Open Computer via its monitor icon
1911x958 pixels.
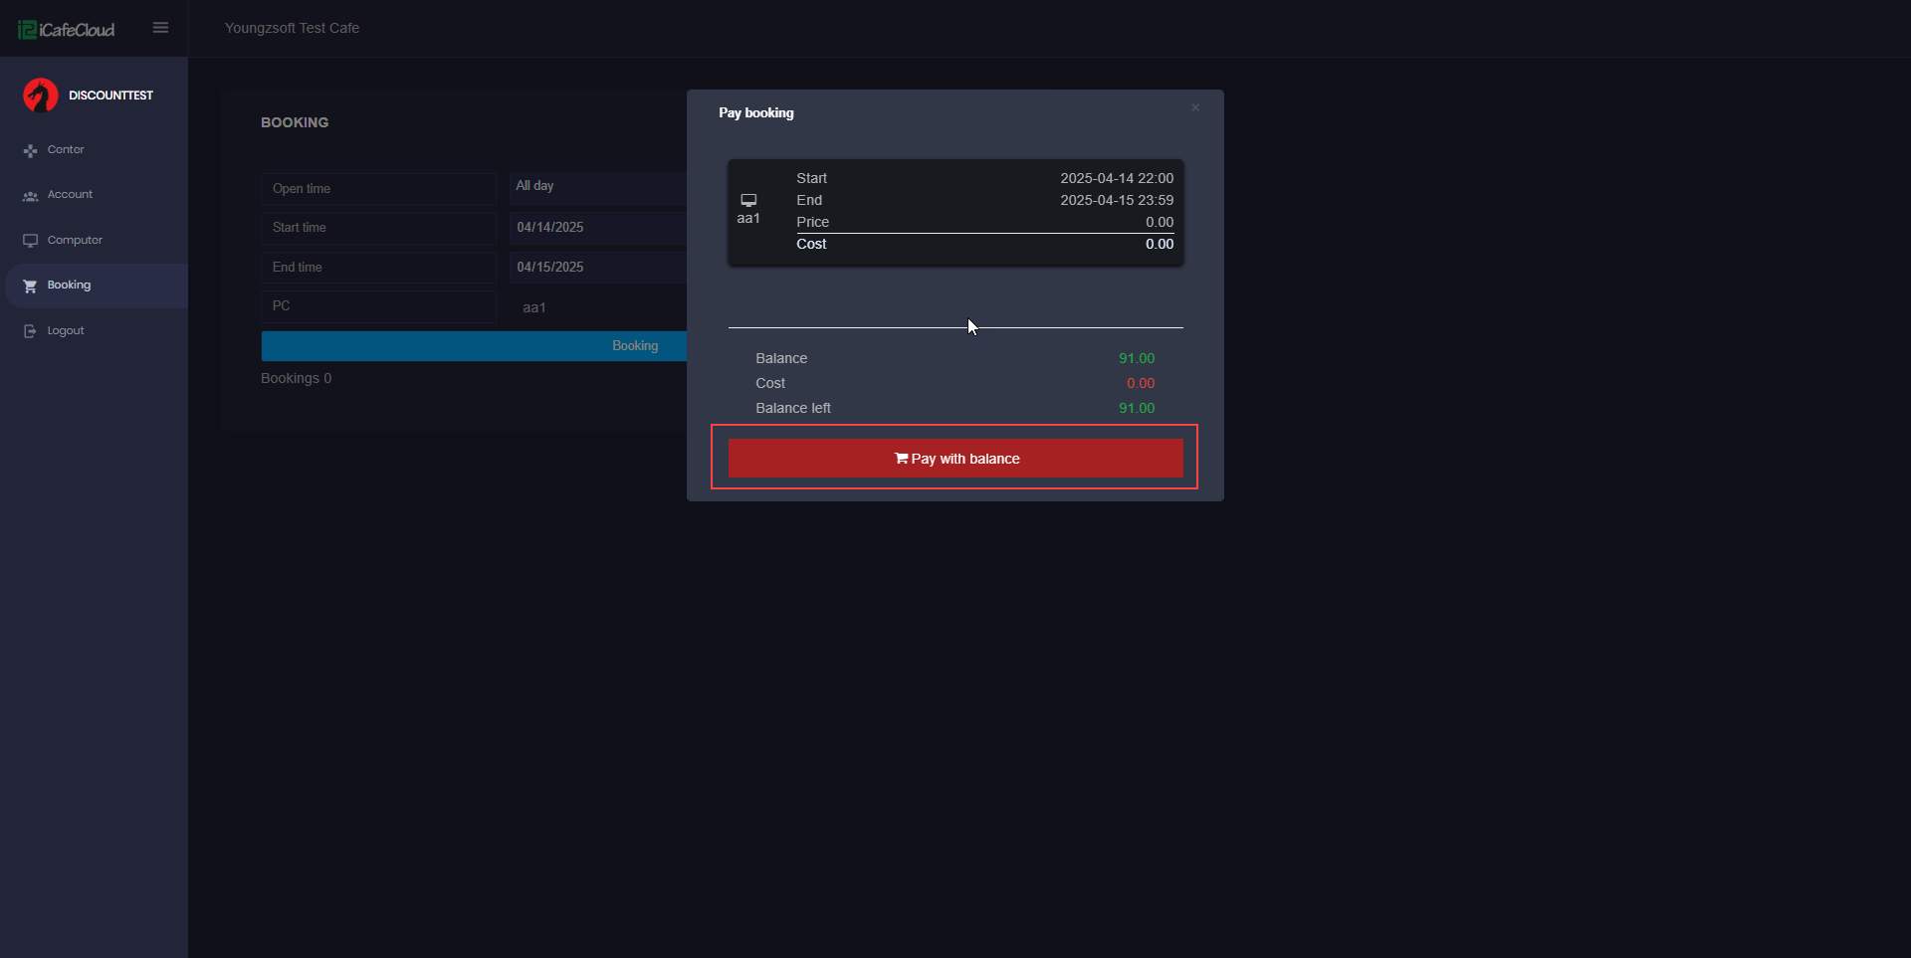point(30,241)
